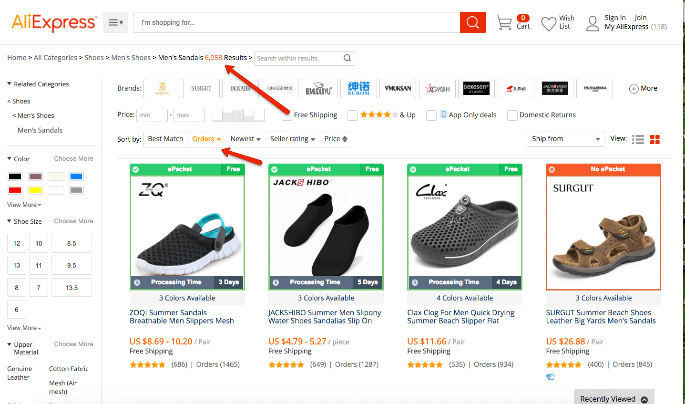
Task: Open ZOQI Summer Sandals product title
Action: pos(182,317)
